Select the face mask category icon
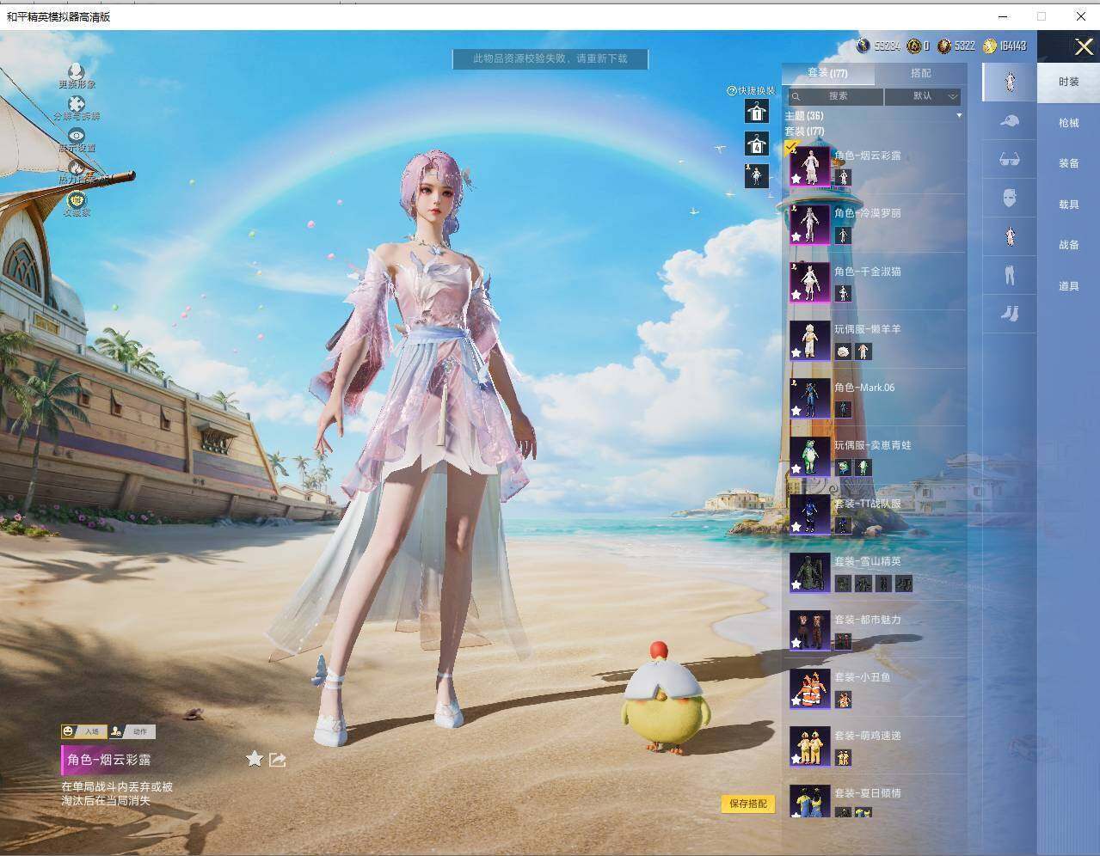The height and width of the screenshot is (856, 1100). (1010, 199)
